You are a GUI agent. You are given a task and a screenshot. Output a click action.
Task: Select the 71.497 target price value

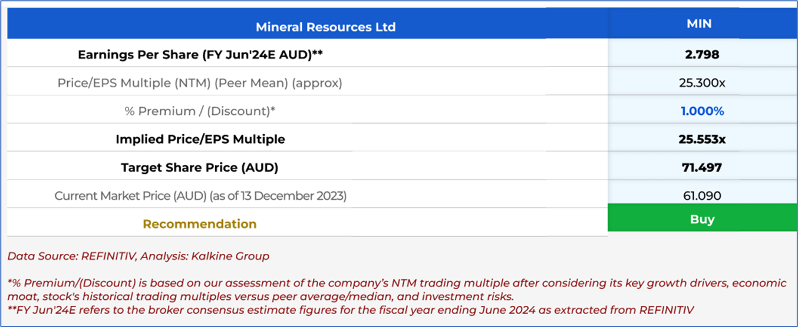[702, 167]
